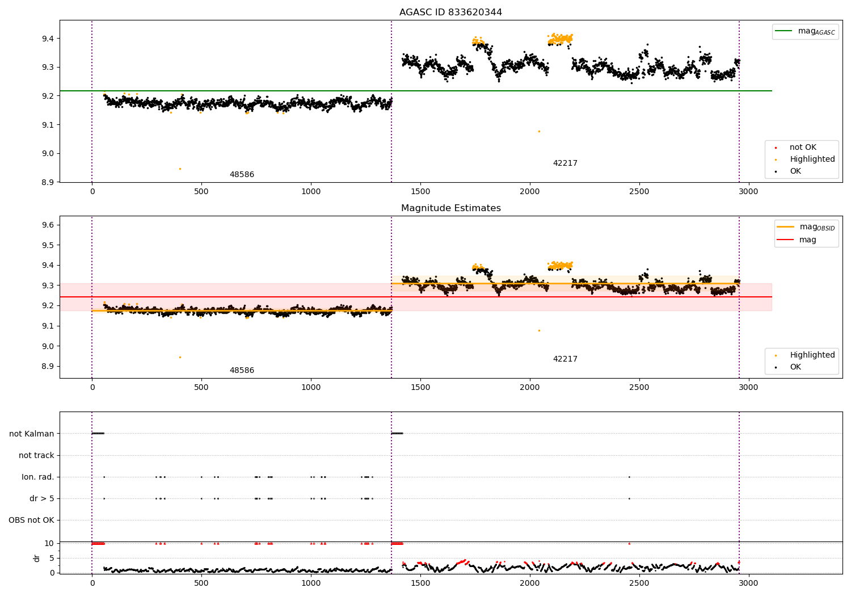Click the 2500 x-tick label in middle plot

click(639, 387)
